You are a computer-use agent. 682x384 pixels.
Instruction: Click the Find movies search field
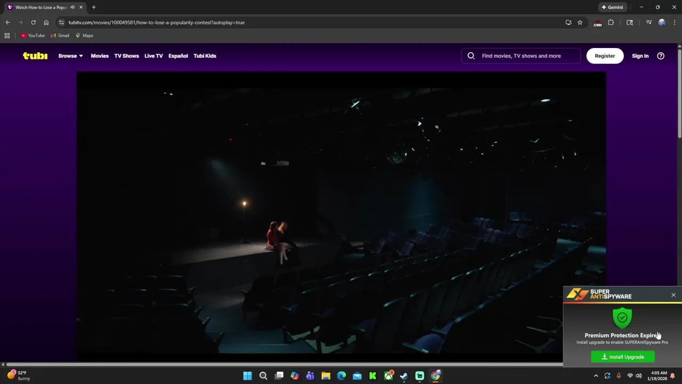(521, 56)
